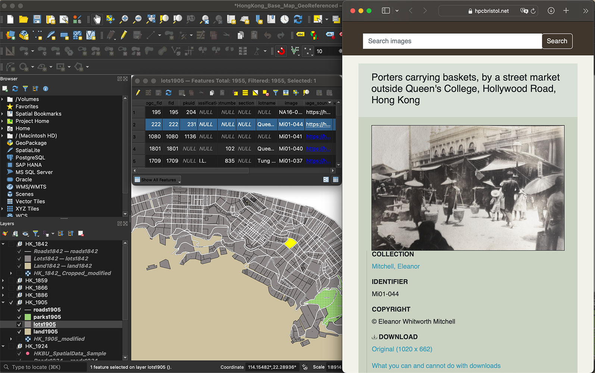Open the layer styling paintbrush in Layers

point(5,234)
